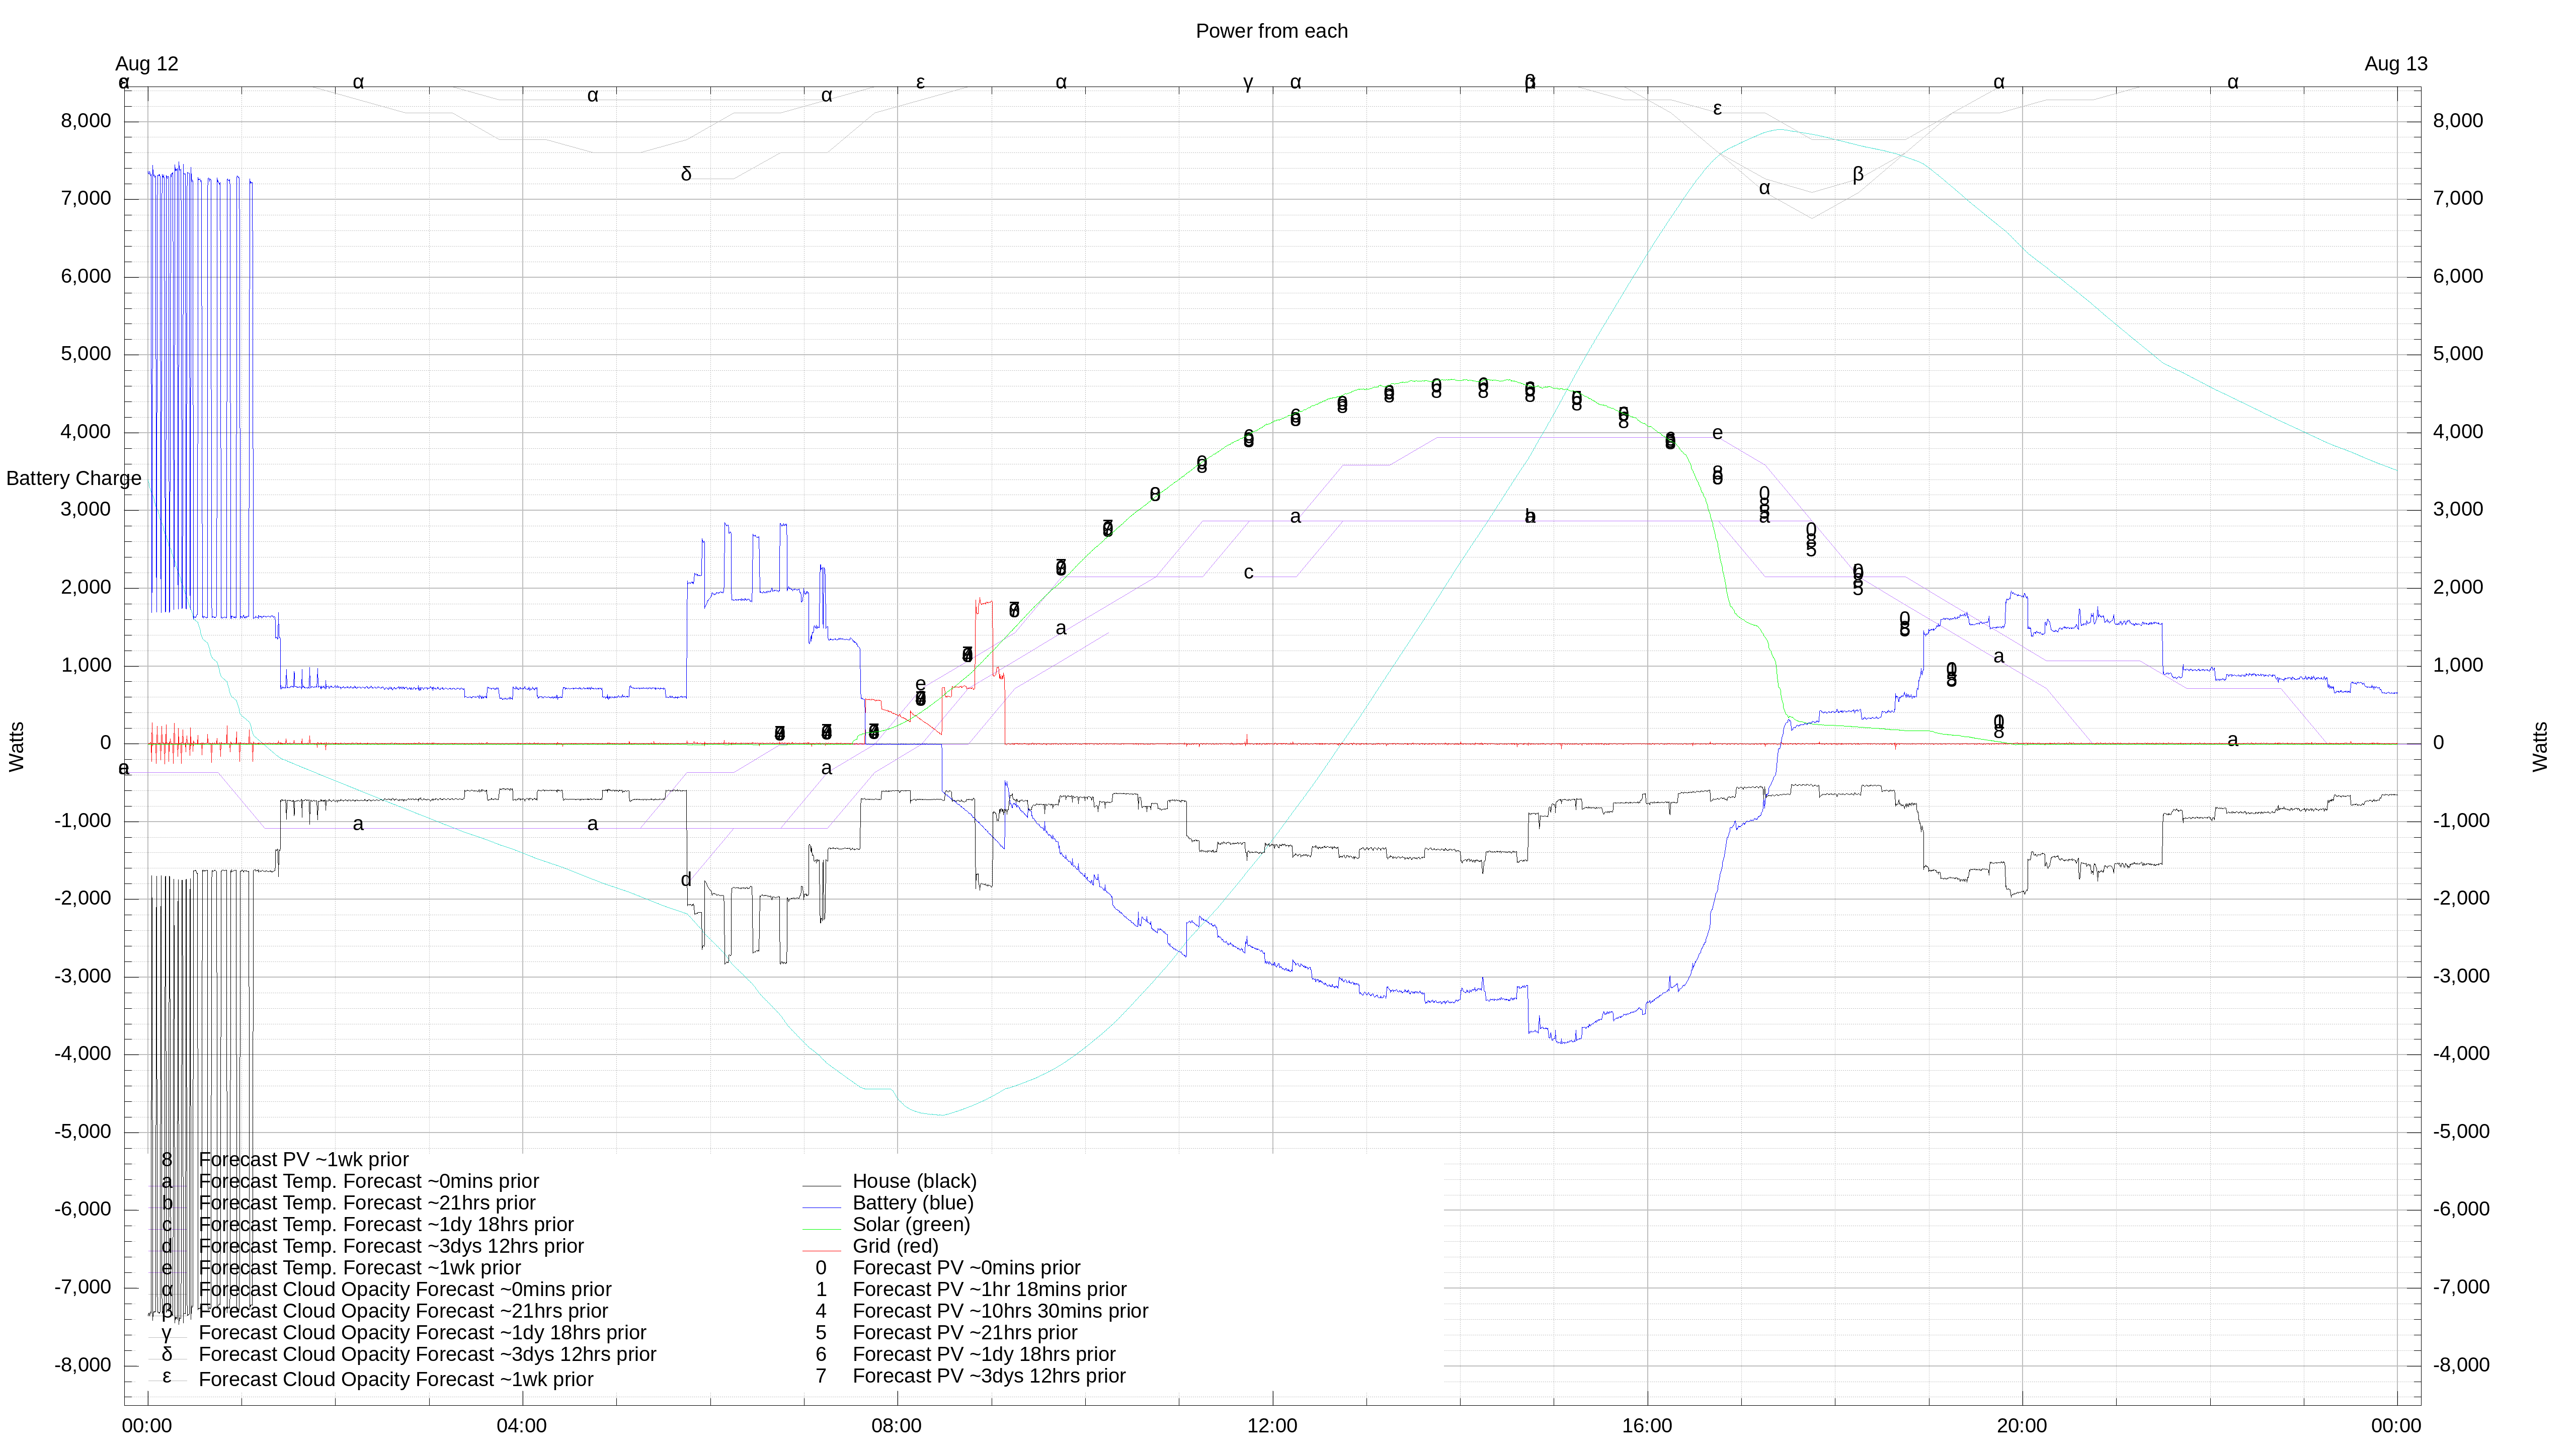Screen dimensions: 2576x1449
Task: Click the right axis "-4,000" tick label
Action: click(2461, 1054)
